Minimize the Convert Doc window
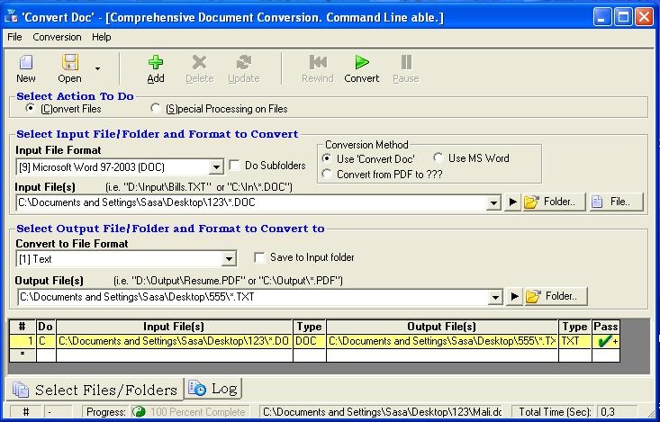660x422 pixels. point(601,17)
